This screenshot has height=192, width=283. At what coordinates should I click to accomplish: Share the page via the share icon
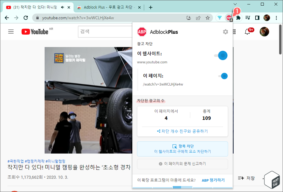[198, 18]
